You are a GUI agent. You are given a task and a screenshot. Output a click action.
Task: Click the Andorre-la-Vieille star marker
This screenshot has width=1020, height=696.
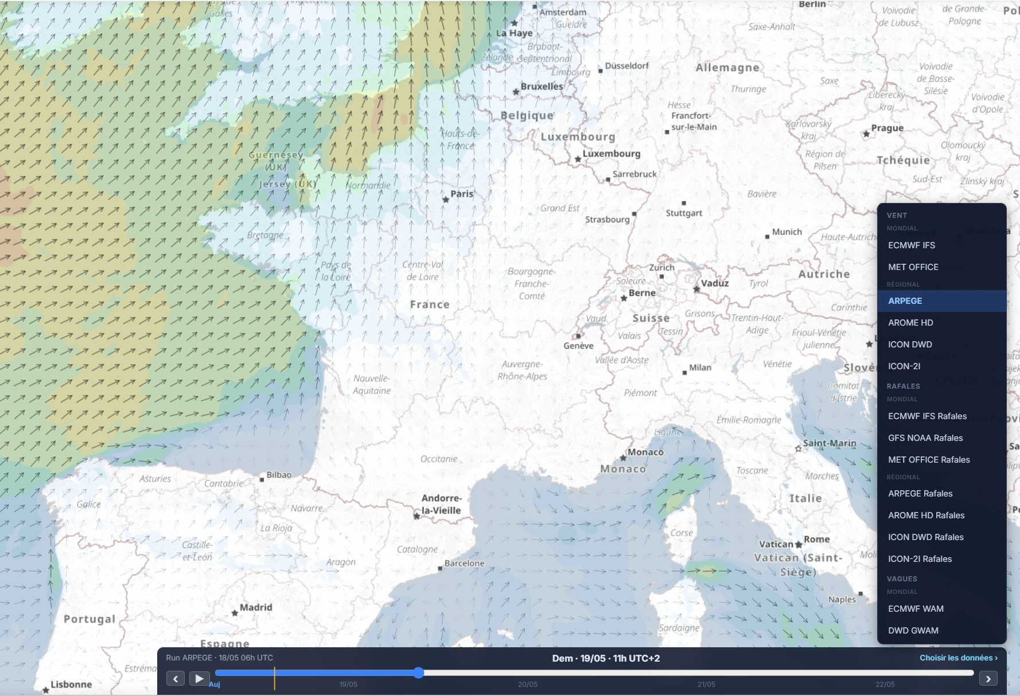(417, 516)
